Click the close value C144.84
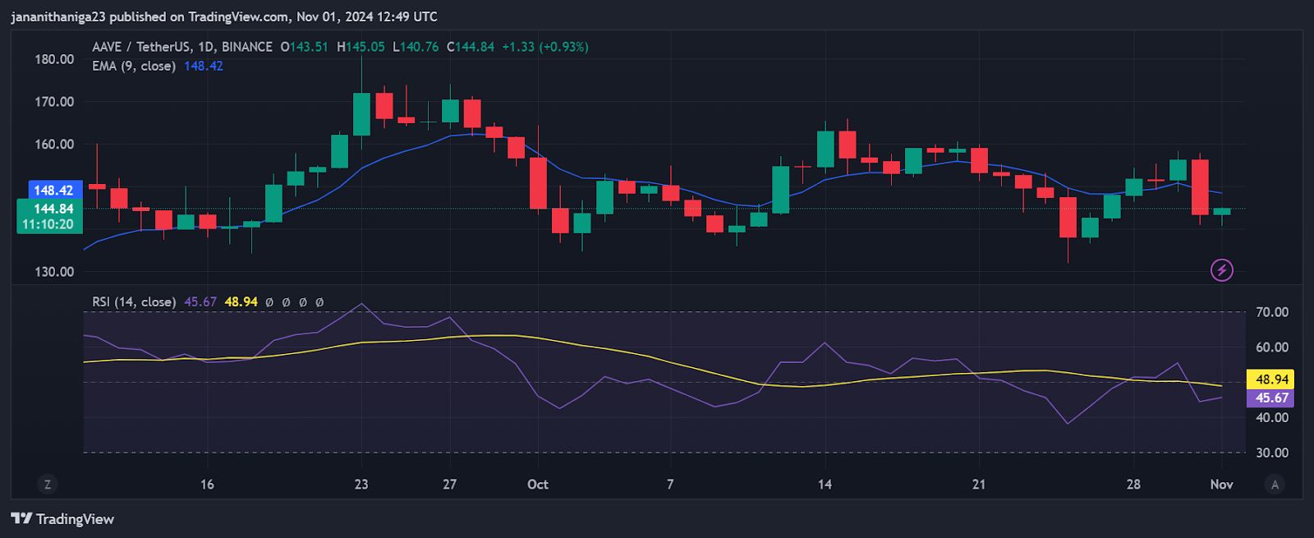This screenshot has width=1314, height=538. (471, 47)
